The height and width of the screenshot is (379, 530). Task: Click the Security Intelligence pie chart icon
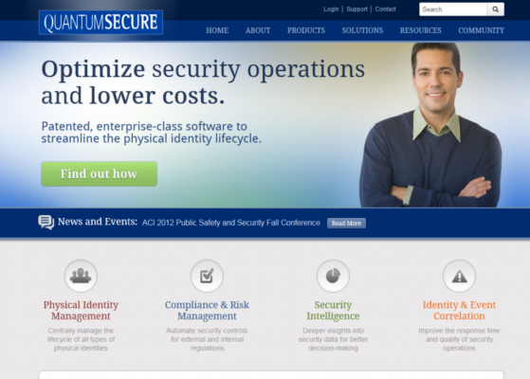pyautogui.click(x=333, y=276)
